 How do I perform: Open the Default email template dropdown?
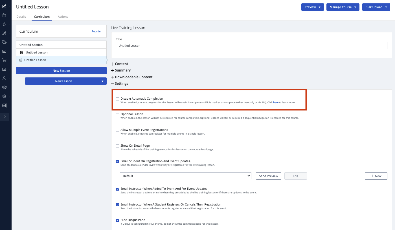185,176
